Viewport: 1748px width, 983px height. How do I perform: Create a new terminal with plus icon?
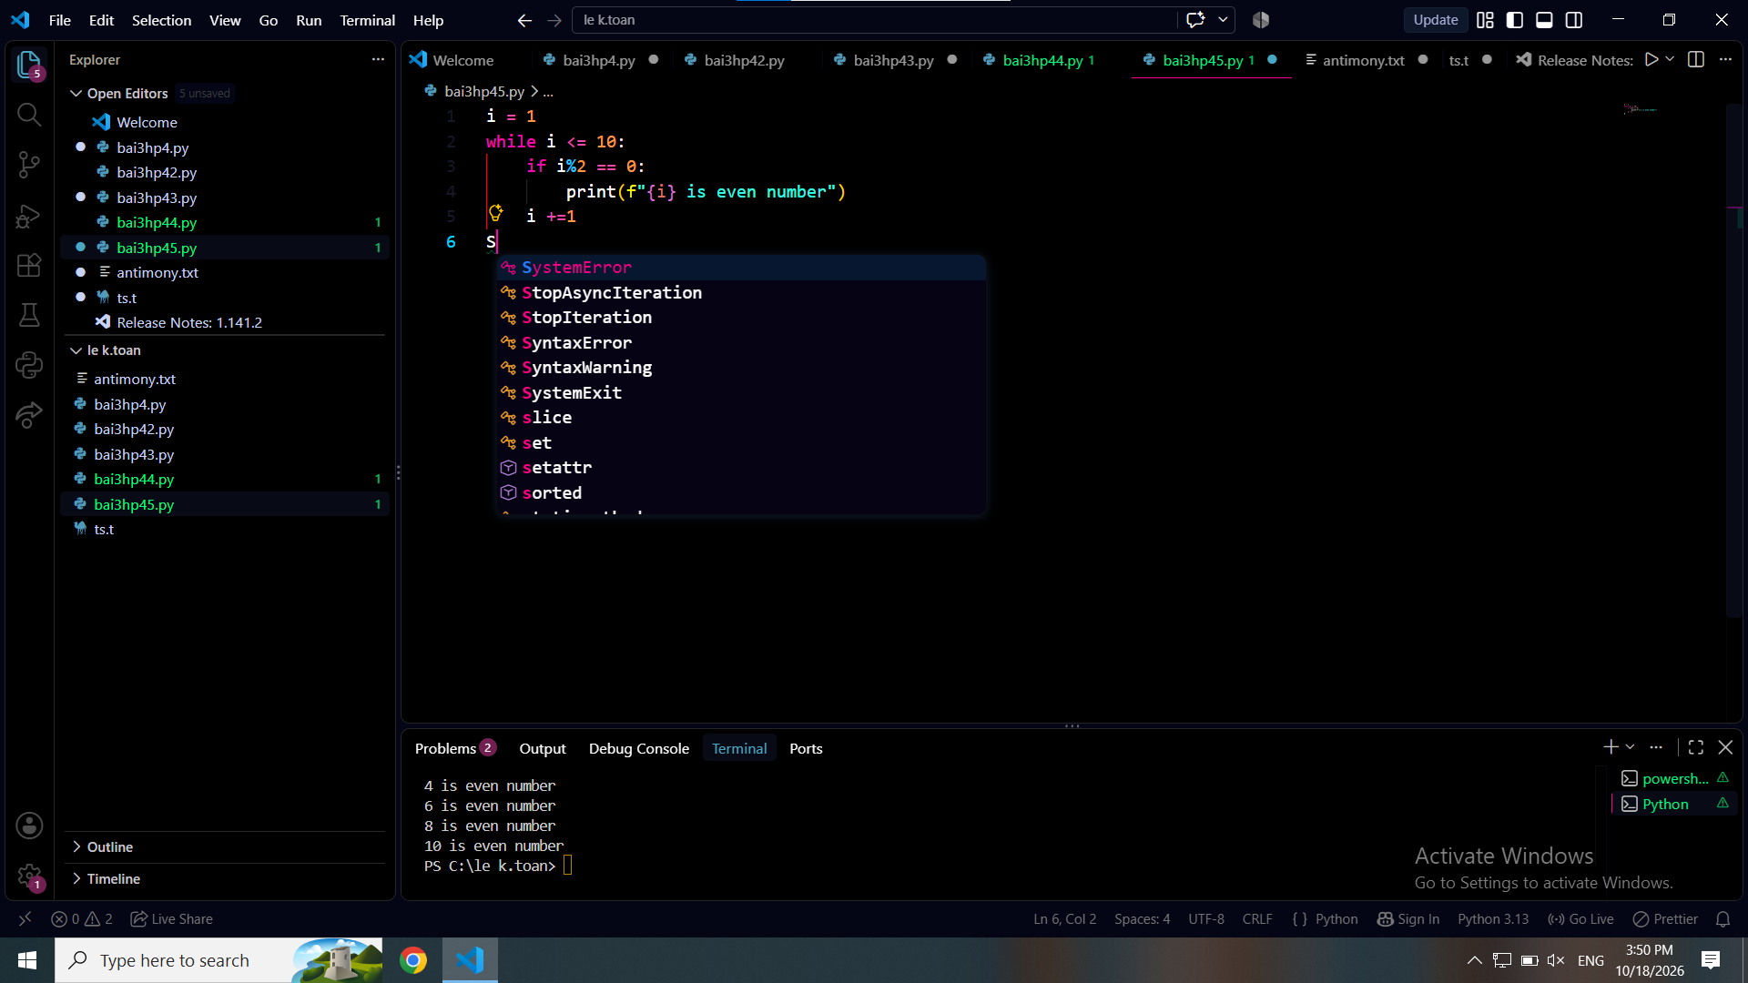[1611, 747]
